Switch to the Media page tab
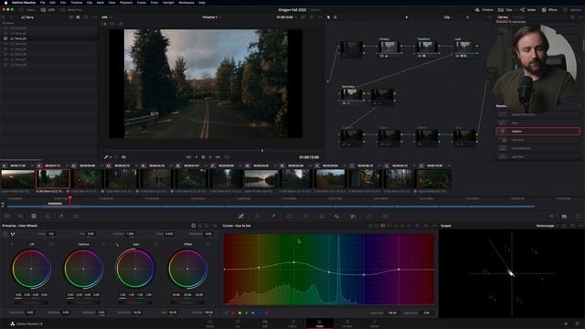585x329 pixels. tap(210, 324)
